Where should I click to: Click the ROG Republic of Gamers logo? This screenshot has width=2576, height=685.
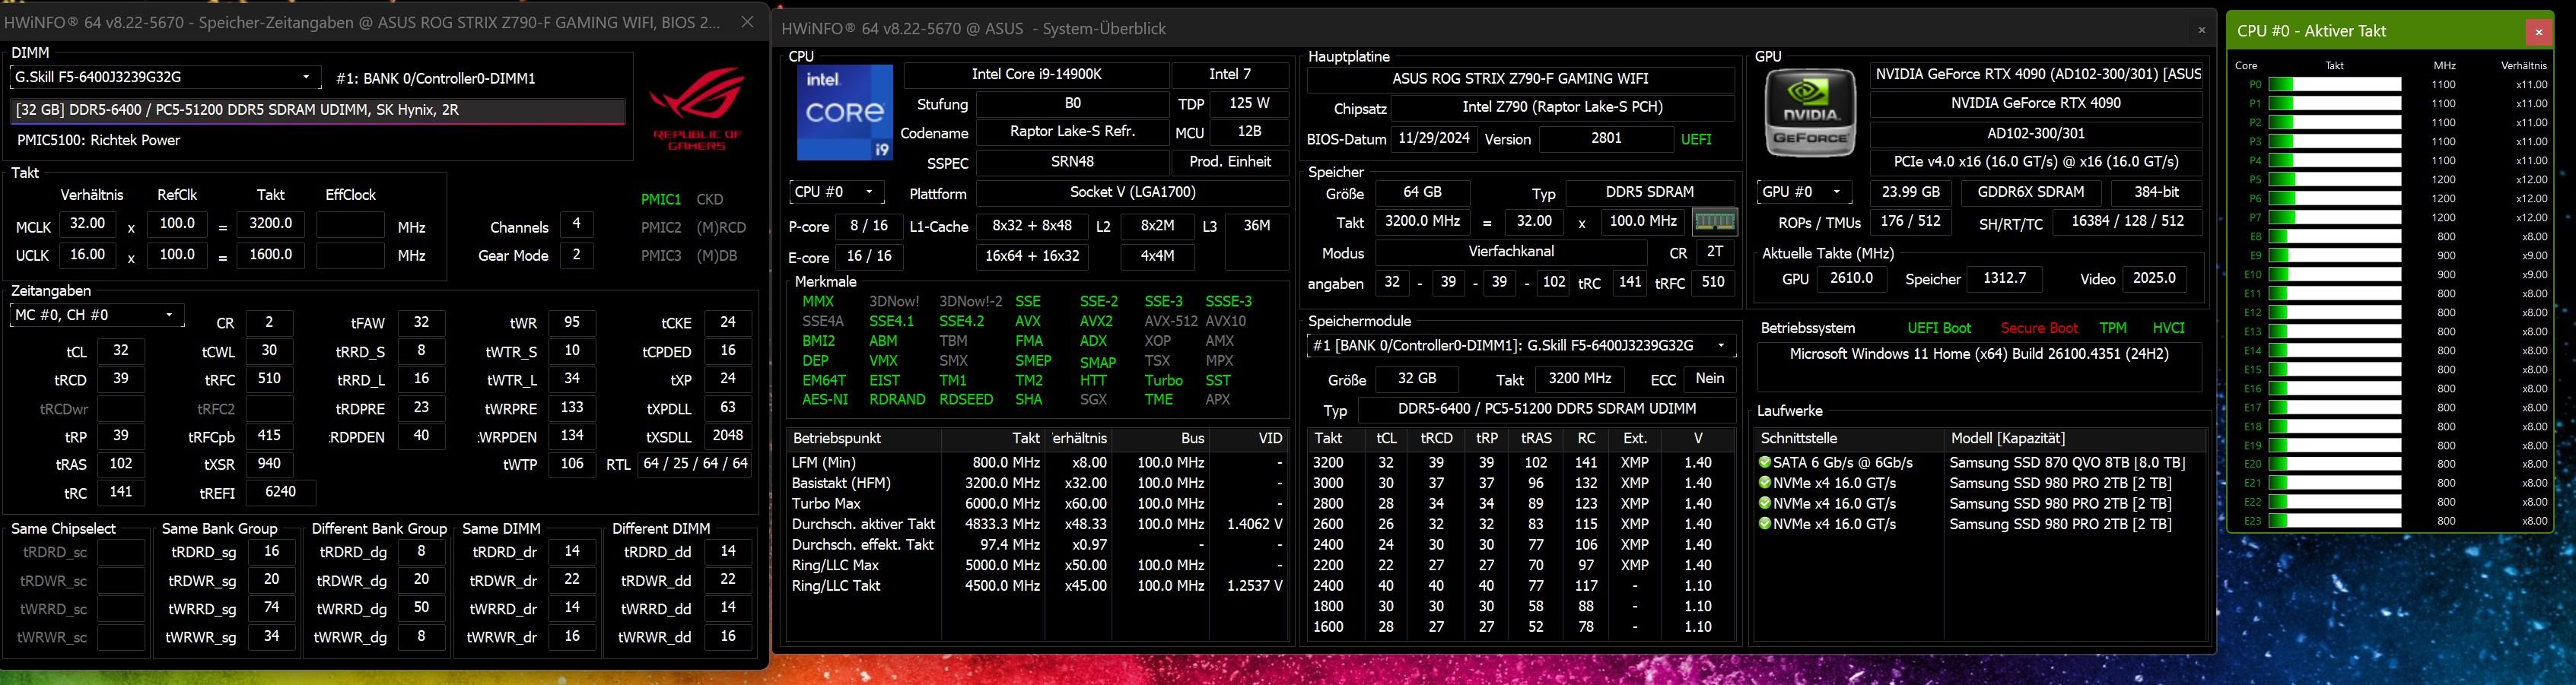point(697,107)
